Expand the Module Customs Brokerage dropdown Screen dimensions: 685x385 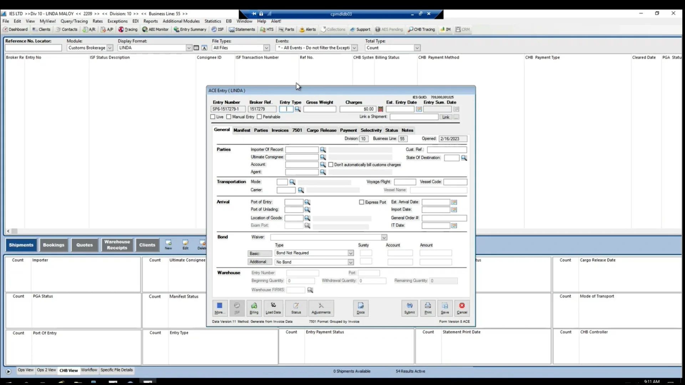coord(110,48)
